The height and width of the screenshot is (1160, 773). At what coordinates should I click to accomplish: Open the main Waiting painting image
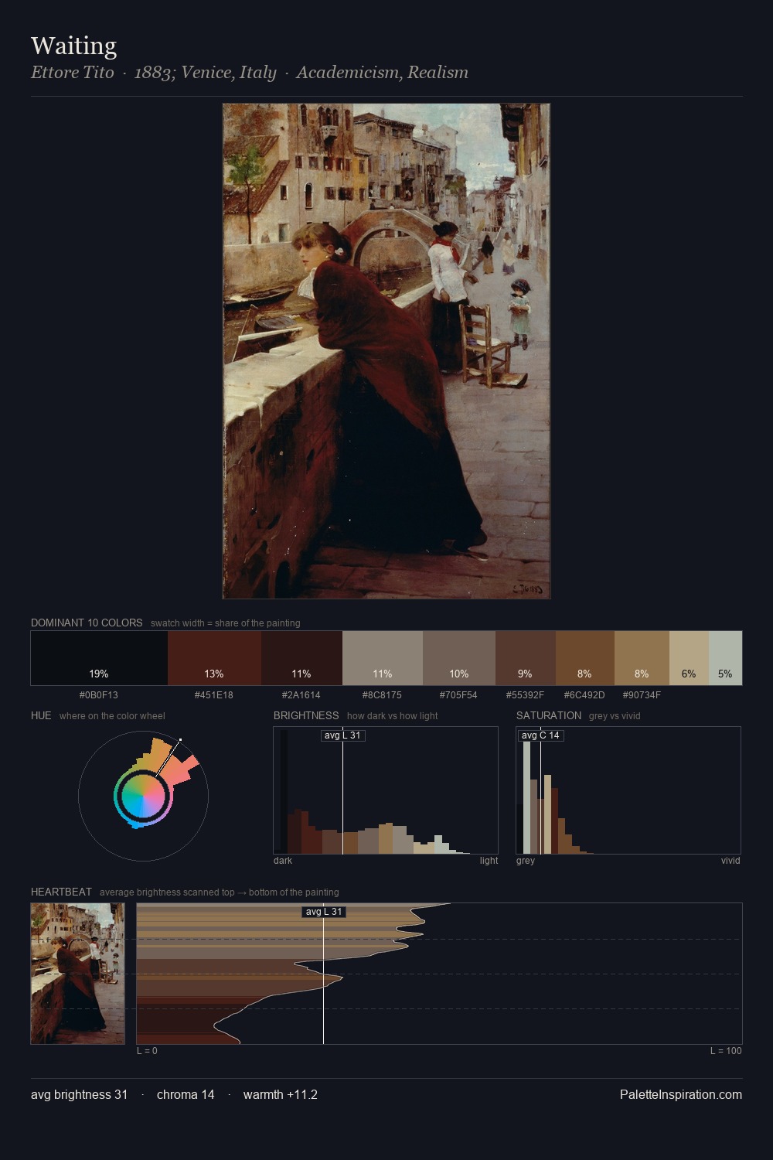click(386, 351)
